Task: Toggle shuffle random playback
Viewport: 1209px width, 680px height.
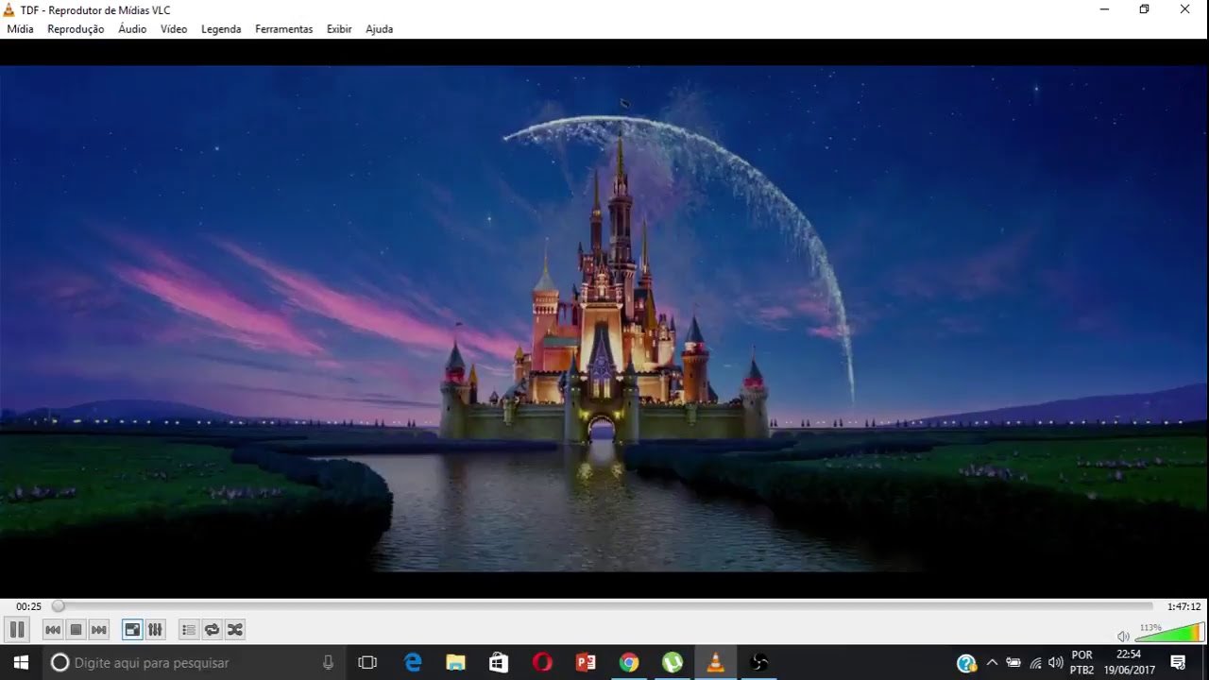Action: tap(235, 630)
